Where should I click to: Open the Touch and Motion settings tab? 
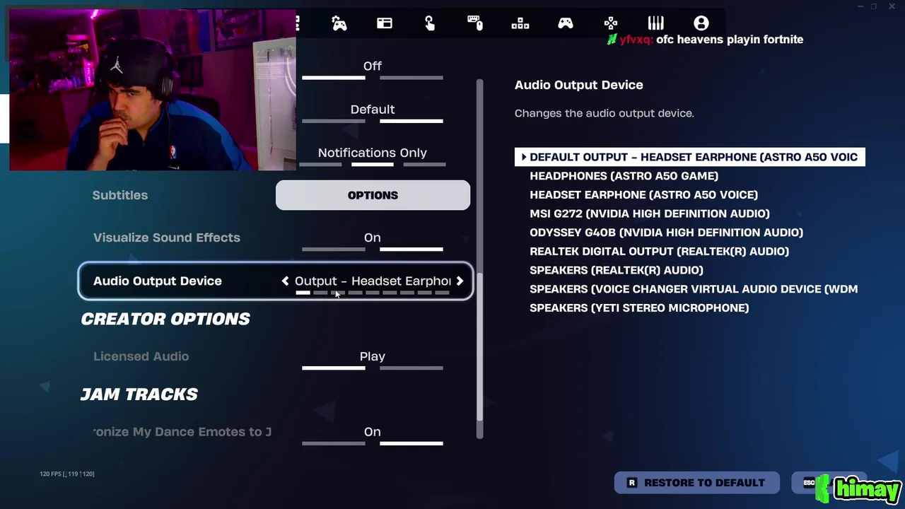coord(430,23)
